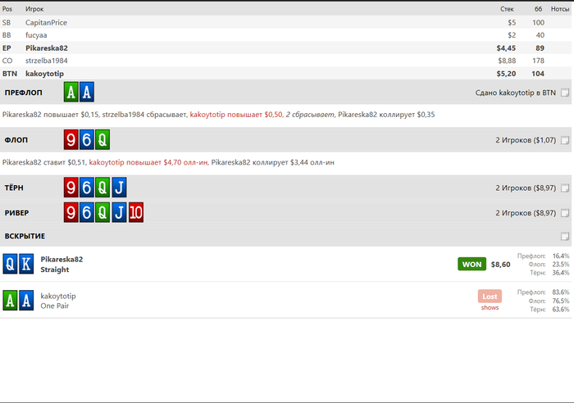Click the ББ column header
The height and width of the screenshot is (403, 574).
(538, 9)
